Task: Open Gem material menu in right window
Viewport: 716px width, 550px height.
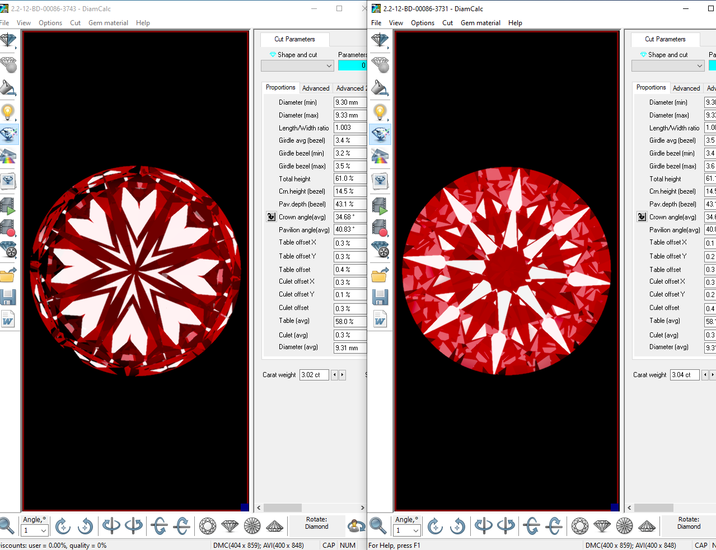Action: [x=480, y=23]
